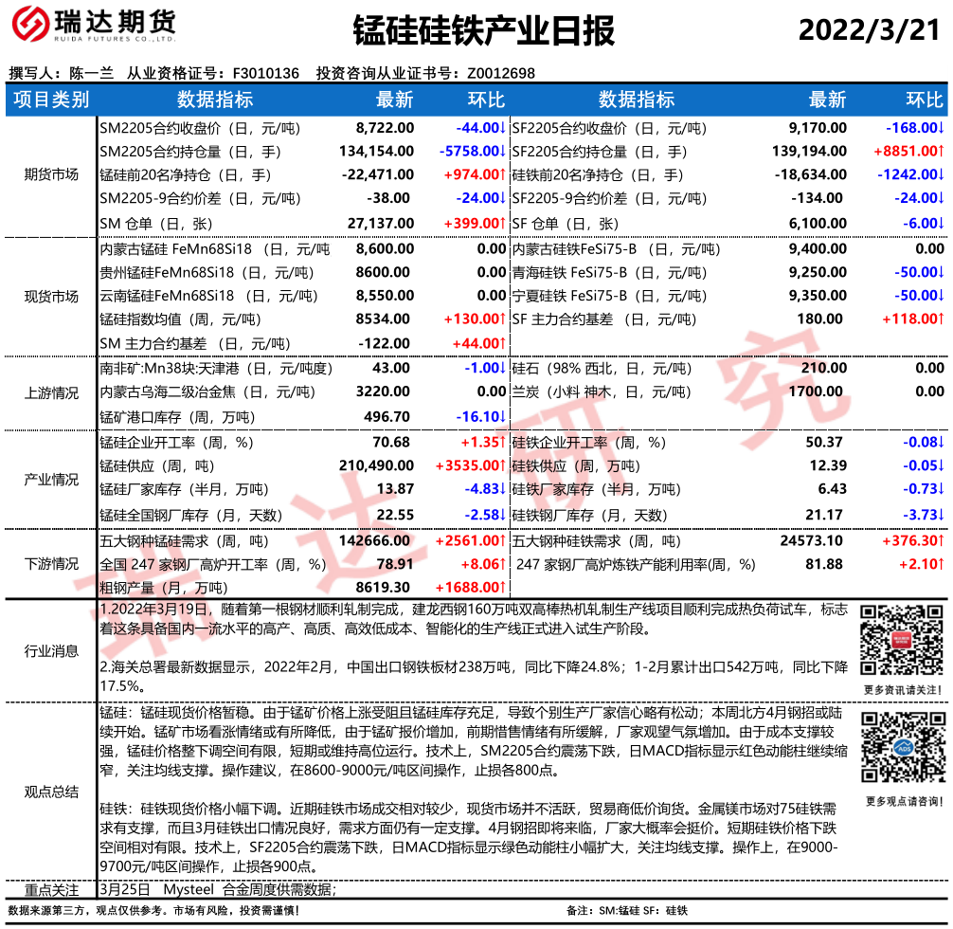Viewport: 953px width, 929px height.
Task: Click the 更多资讯请关注 caption text
Action: point(903,689)
